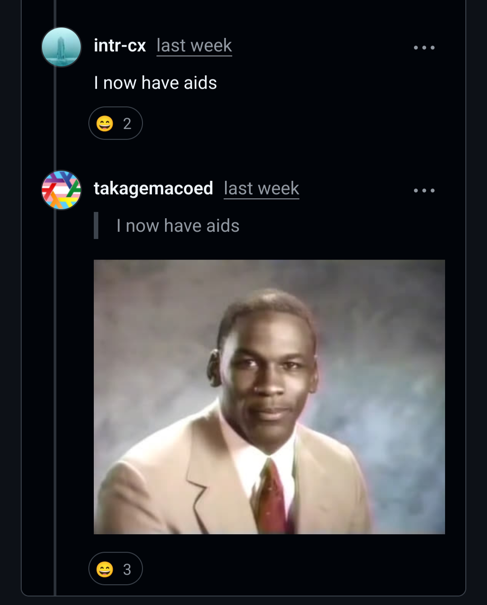The image size is (487, 605).
Task: Open the attached photo of man in suit
Action: [x=269, y=397]
